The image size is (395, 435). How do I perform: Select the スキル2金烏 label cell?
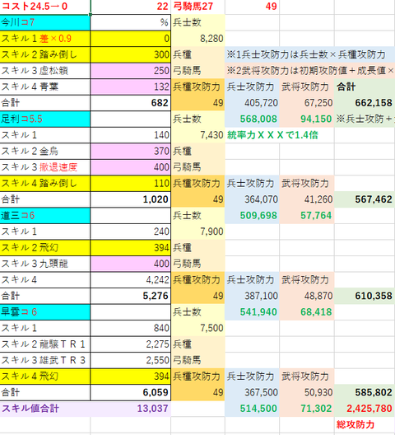[45, 151]
